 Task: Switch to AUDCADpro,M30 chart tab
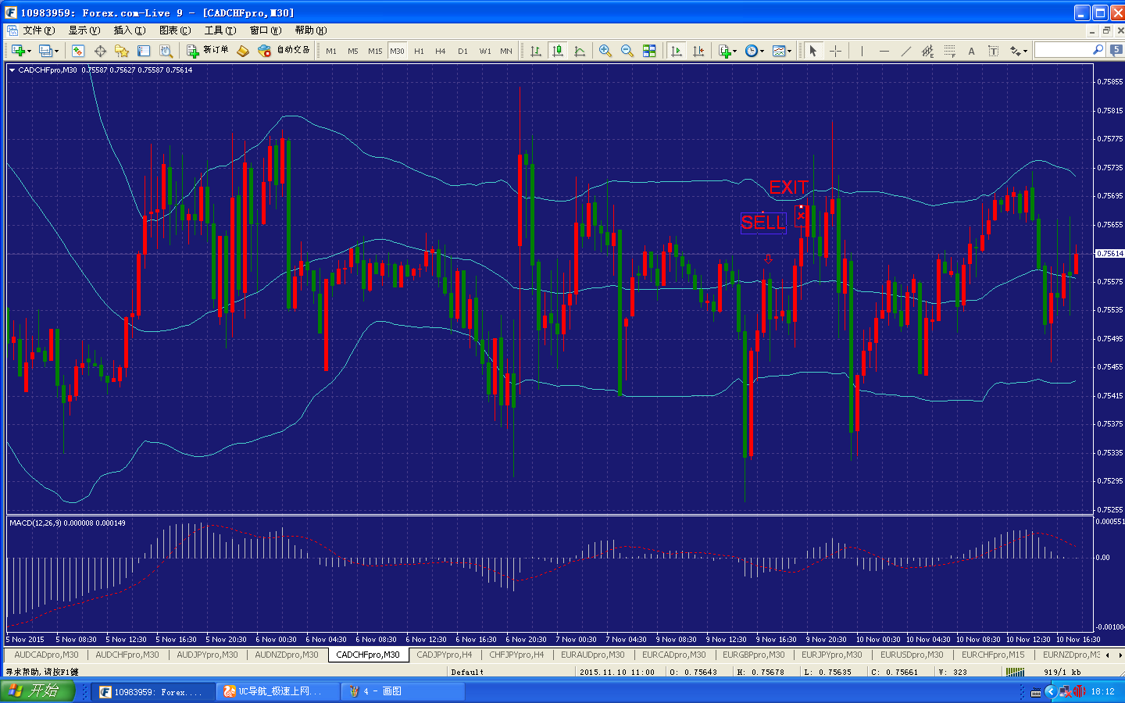point(46,655)
